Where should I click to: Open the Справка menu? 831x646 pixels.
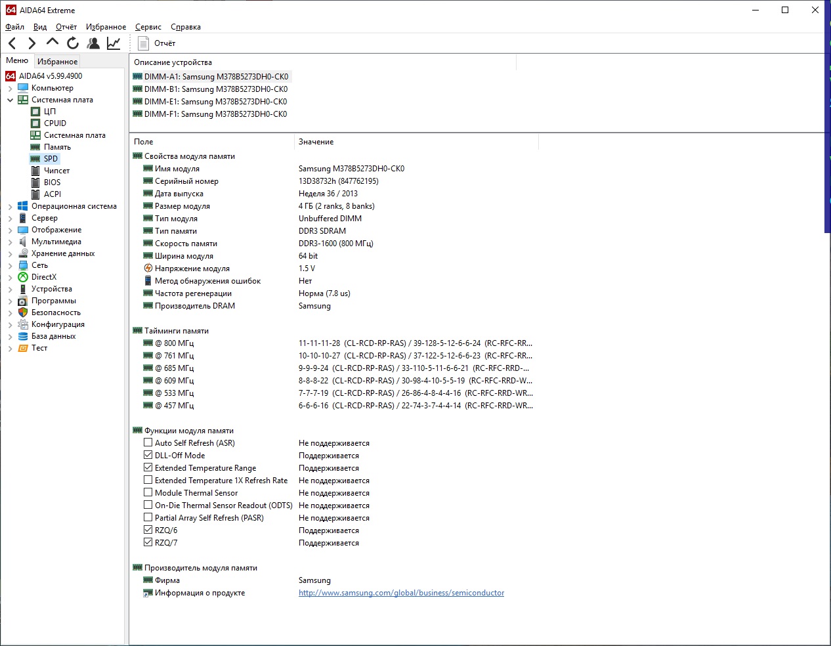pyautogui.click(x=186, y=27)
